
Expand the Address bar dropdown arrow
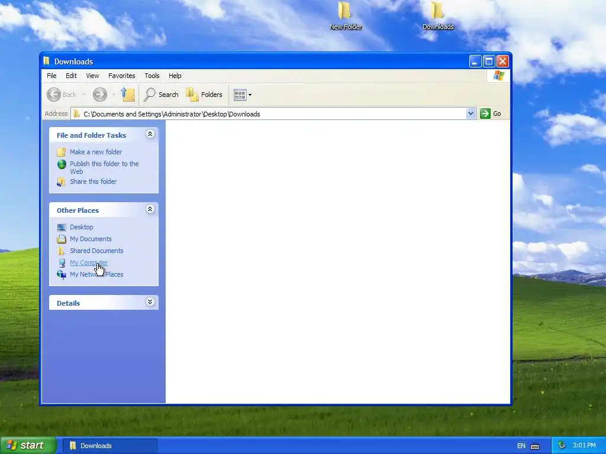[x=470, y=113]
